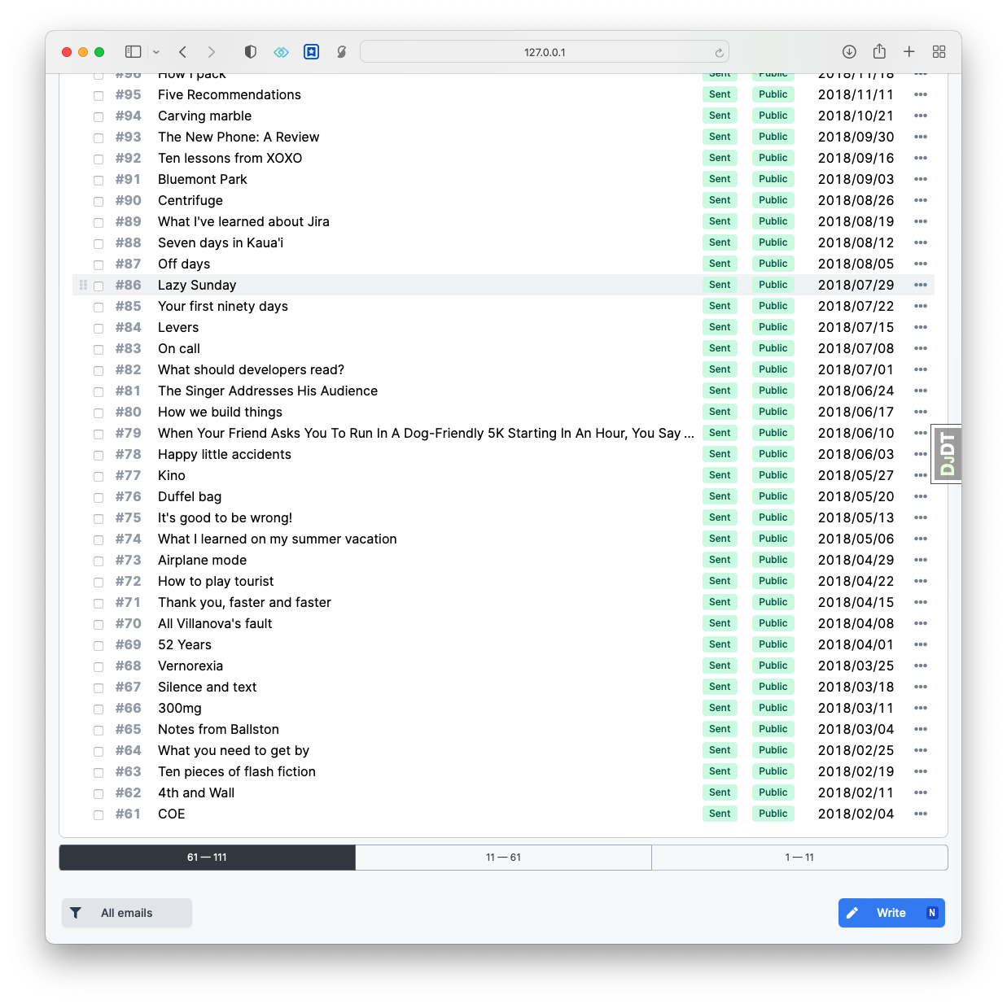Open more actions for How we build things
1007x1004 pixels.
point(921,412)
